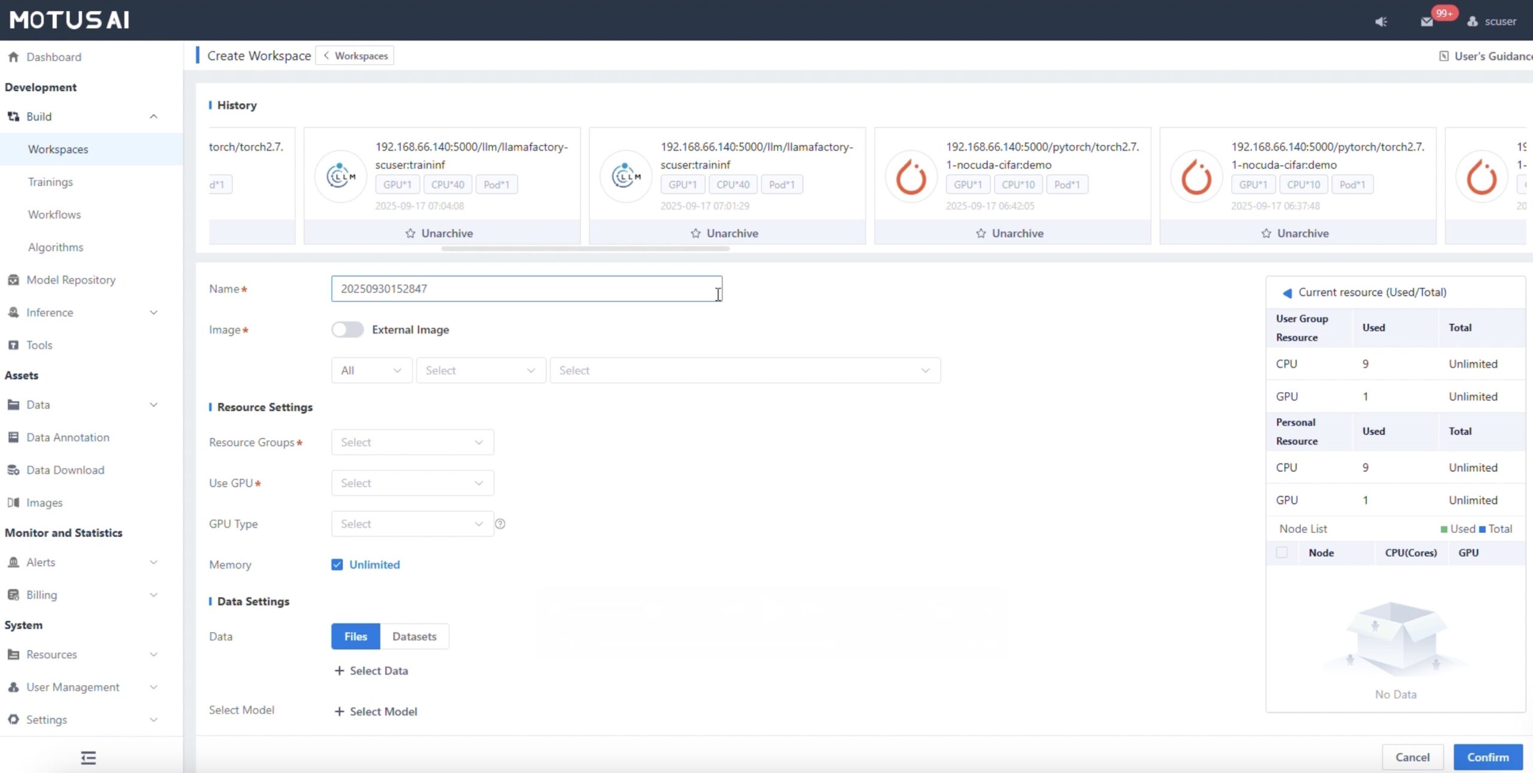Click the mute speaker icon in header
Image resolution: width=1533 pixels, height=773 pixels.
point(1381,22)
